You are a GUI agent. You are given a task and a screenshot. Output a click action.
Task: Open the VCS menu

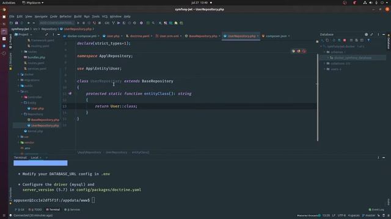(x=104, y=16)
